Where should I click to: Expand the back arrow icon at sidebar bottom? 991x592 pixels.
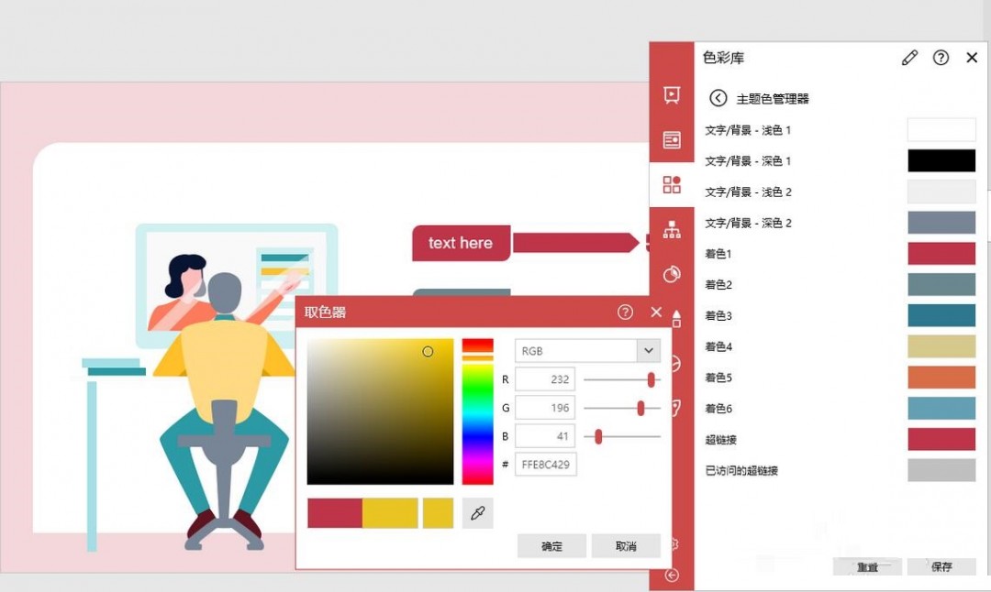672,577
